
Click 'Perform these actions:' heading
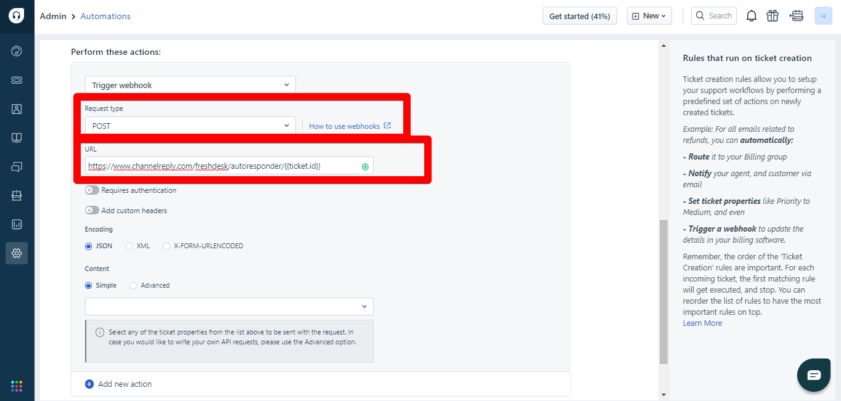116,52
